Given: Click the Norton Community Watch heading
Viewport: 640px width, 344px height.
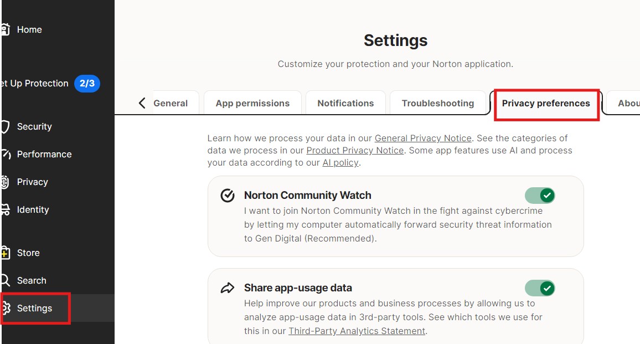Looking at the screenshot, I should pyautogui.click(x=308, y=196).
